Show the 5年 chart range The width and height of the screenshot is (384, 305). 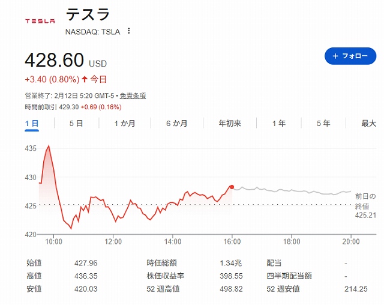tap(324, 123)
